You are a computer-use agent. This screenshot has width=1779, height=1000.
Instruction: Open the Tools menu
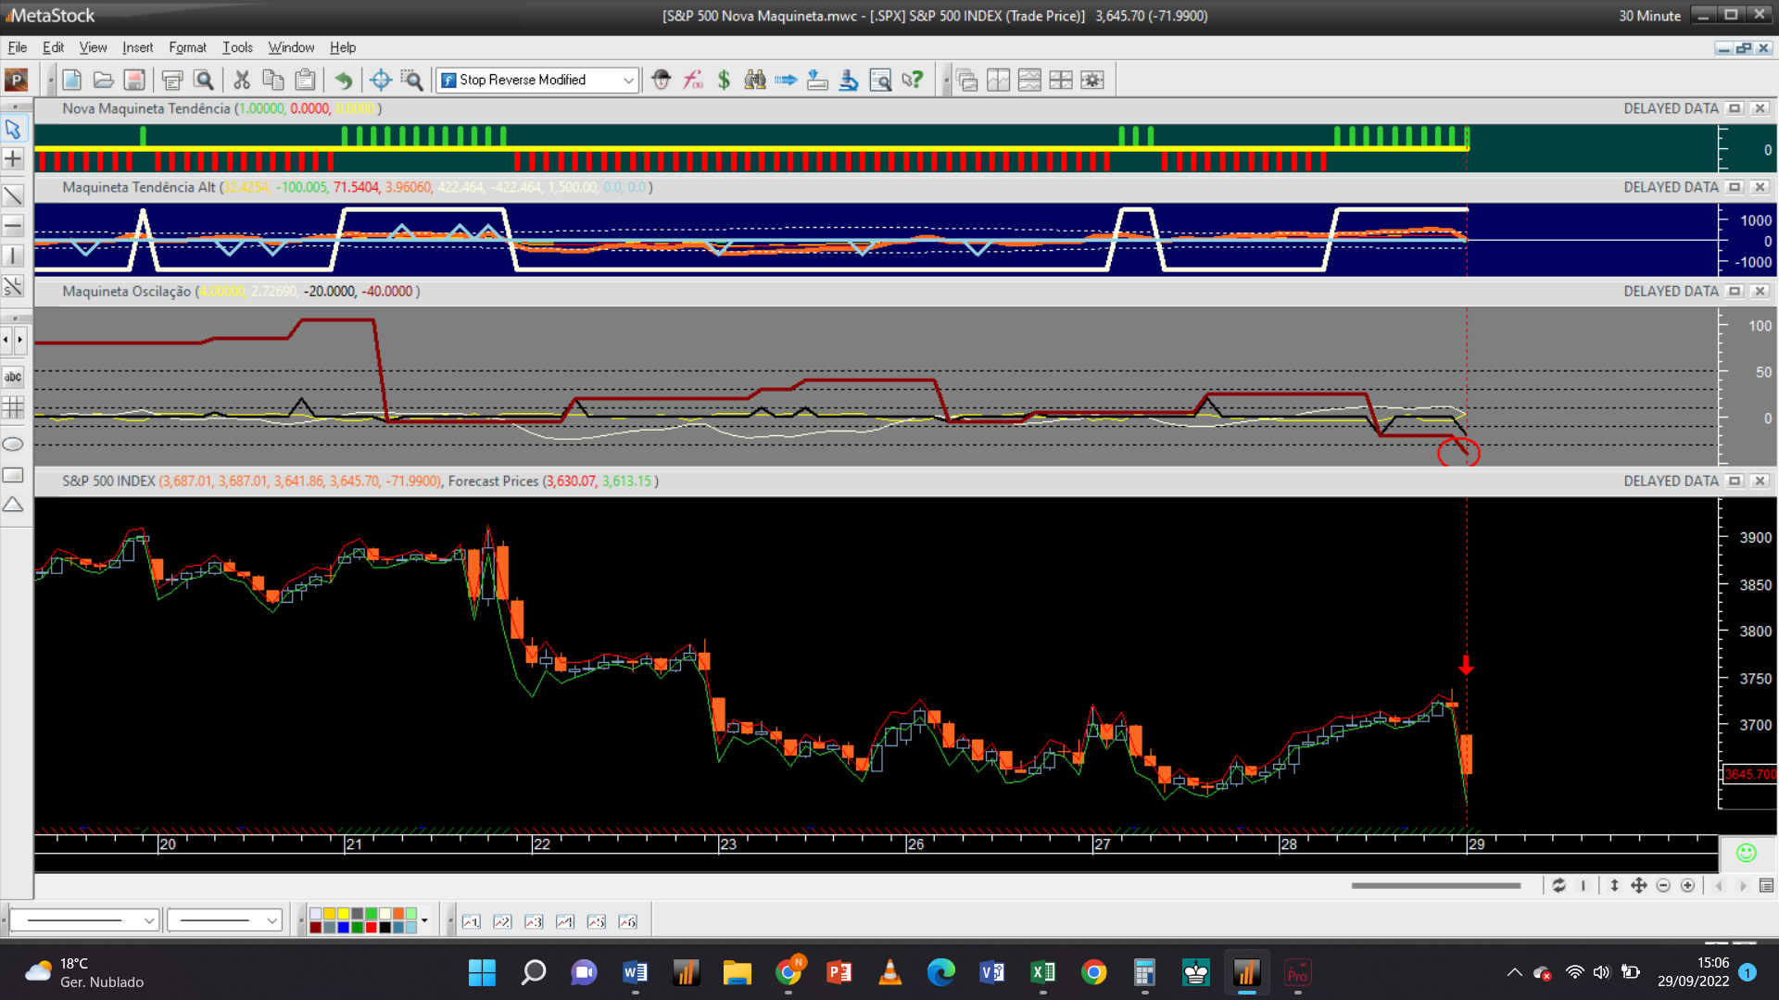point(237,47)
